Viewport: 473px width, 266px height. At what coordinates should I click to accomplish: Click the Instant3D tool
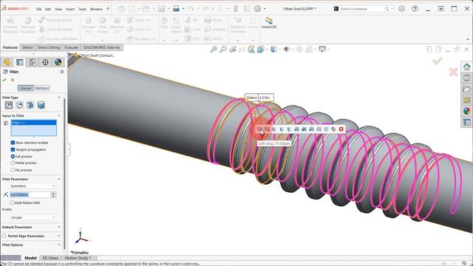(x=269, y=23)
